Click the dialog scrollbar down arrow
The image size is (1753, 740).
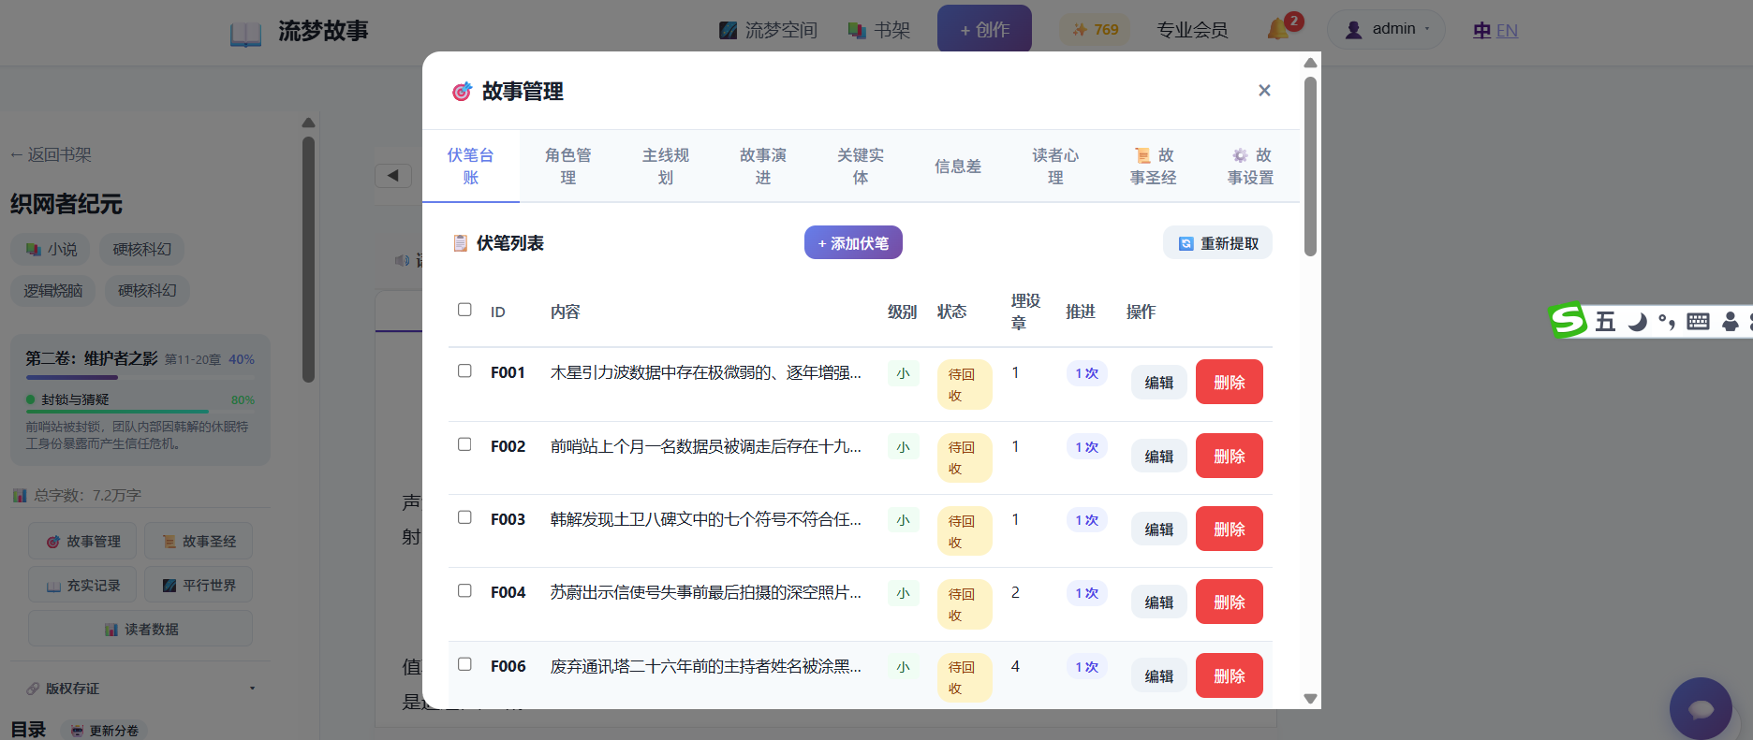(x=1310, y=698)
